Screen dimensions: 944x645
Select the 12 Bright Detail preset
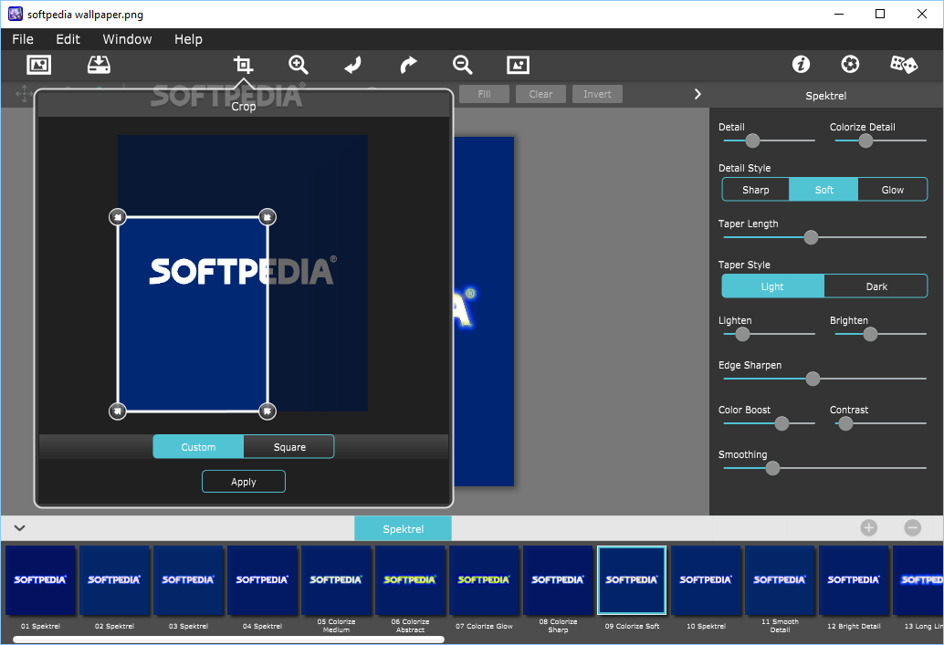[x=854, y=580]
